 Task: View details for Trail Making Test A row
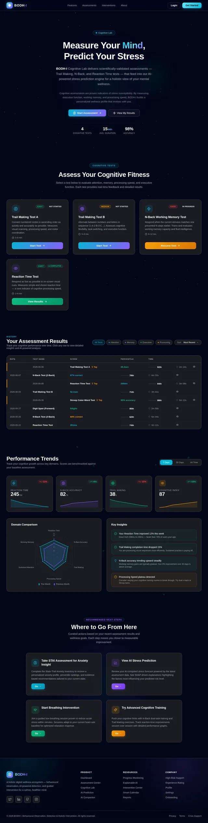tap(194, 367)
